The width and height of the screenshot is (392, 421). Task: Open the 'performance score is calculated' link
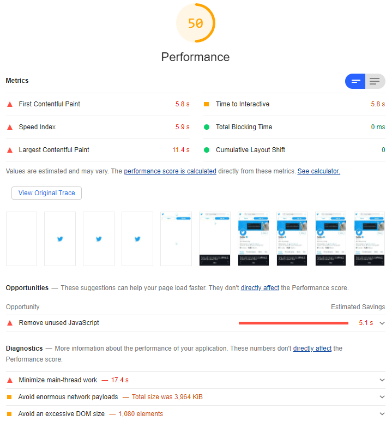[x=170, y=171]
